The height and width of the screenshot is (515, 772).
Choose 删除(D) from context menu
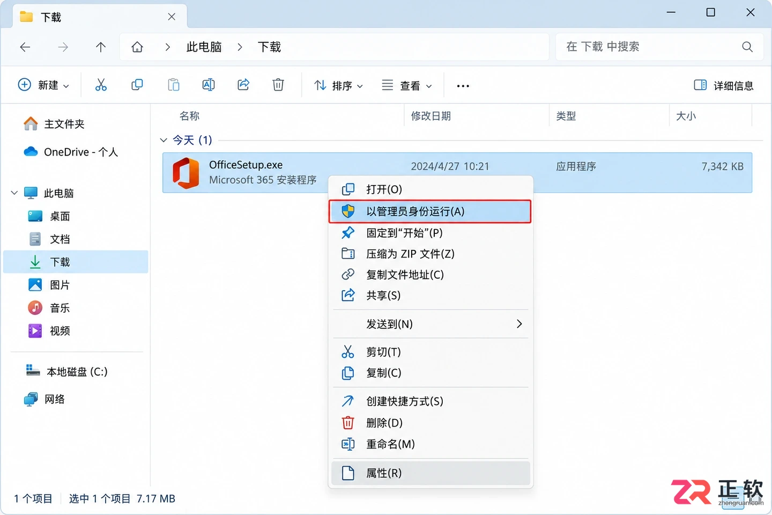pyautogui.click(x=430, y=423)
